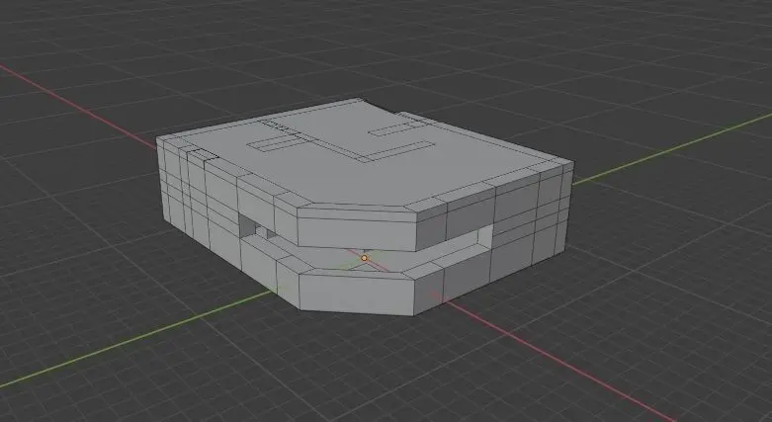The image size is (772, 422).
Task: Click the orange object origin dot
Action: click(x=365, y=258)
